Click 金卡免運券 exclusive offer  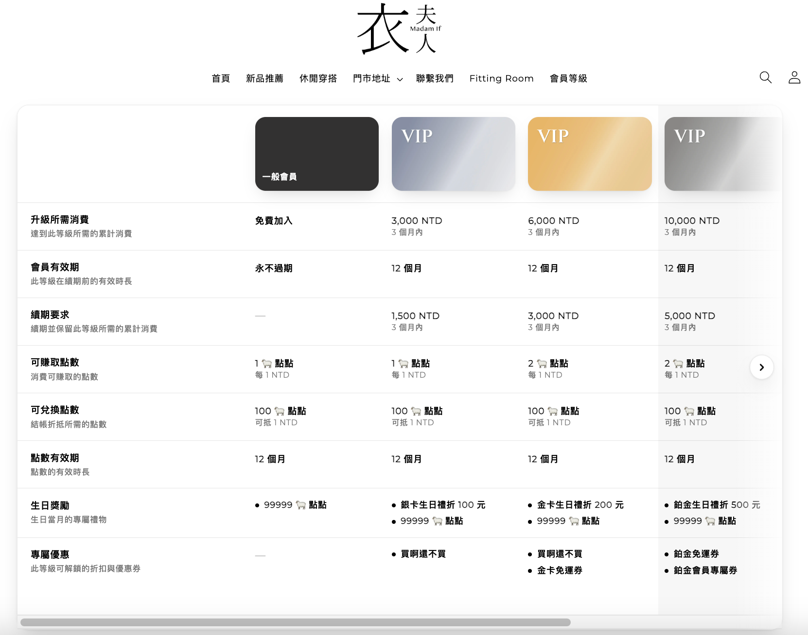tap(560, 571)
